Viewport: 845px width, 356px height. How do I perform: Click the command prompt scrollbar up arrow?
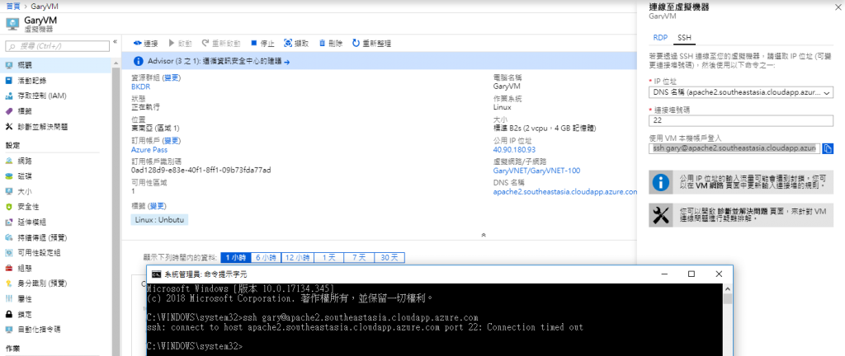pyautogui.click(x=728, y=288)
